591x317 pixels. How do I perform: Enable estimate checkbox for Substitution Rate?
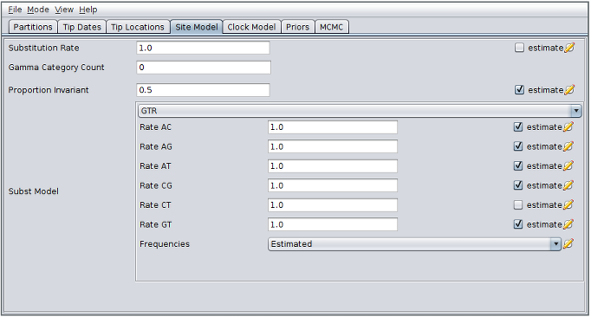pyautogui.click(x=519, y=48)
